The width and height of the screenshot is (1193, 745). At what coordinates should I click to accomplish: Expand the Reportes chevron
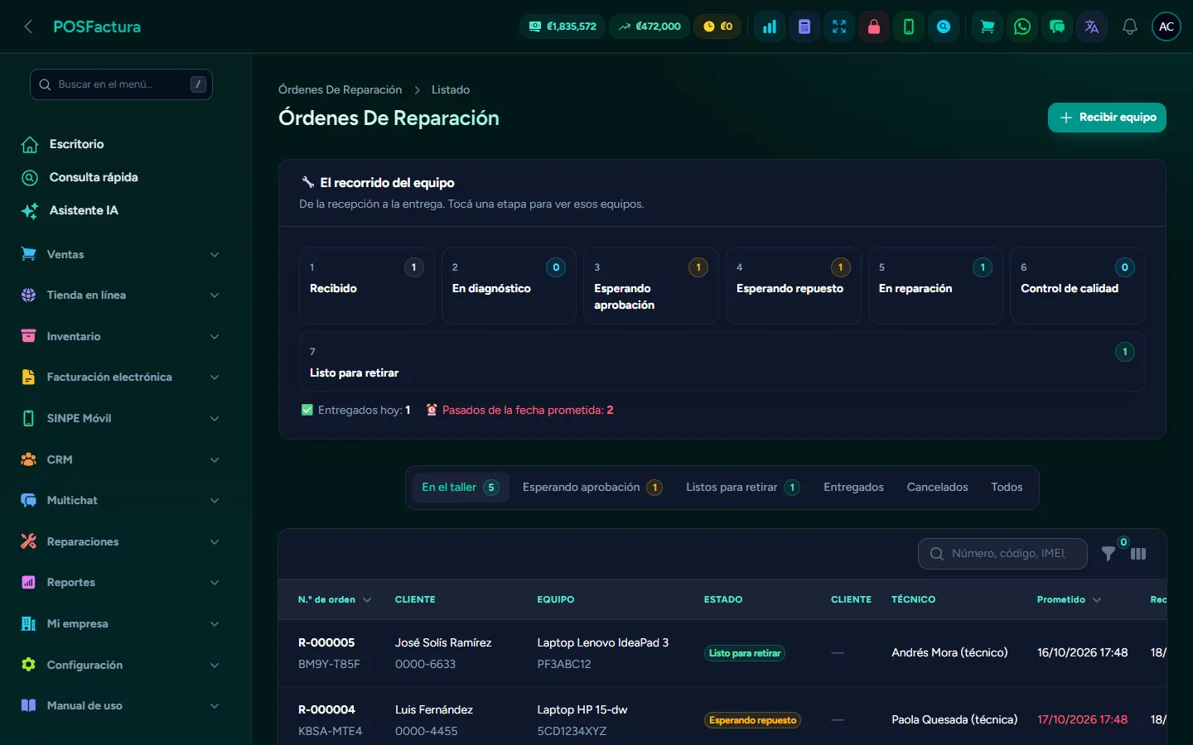pos(215,582)
